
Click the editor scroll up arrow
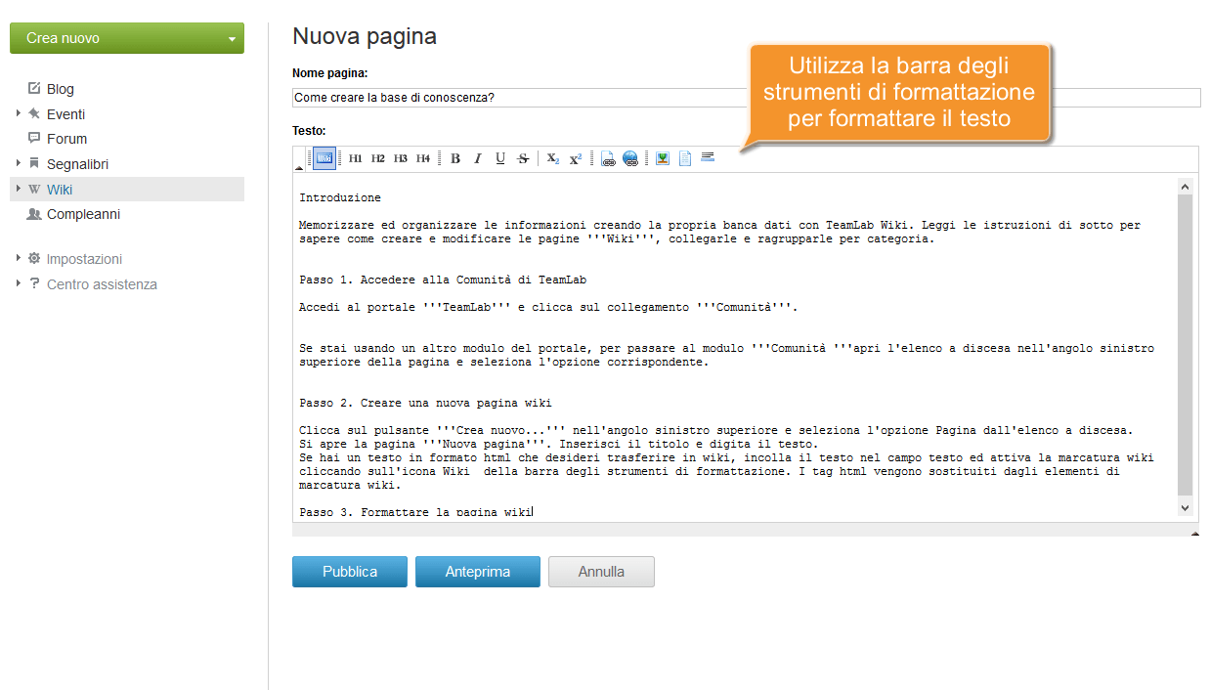tap(1186, 186)
